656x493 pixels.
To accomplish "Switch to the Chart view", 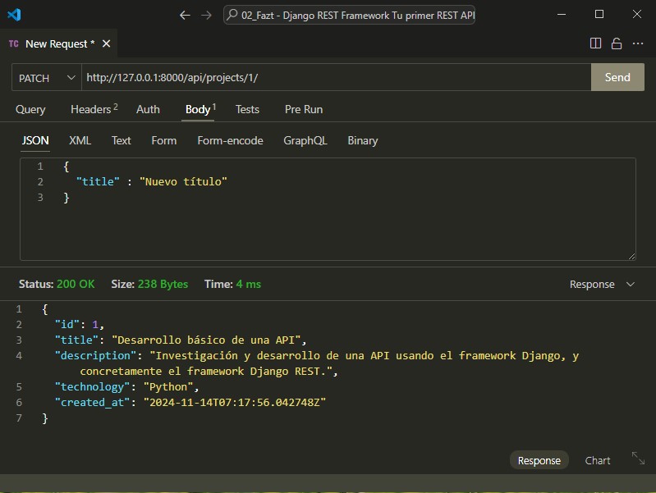I will pyautogui.click(x=598, y=460).
